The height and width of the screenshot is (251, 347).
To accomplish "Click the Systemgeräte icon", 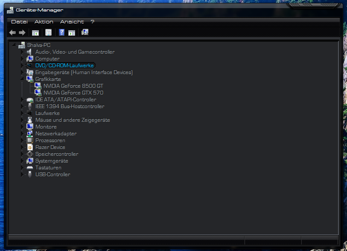I will click(29, 161).
